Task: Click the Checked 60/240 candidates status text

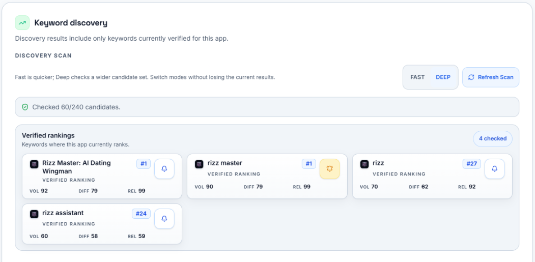Action: pos(76,107)
